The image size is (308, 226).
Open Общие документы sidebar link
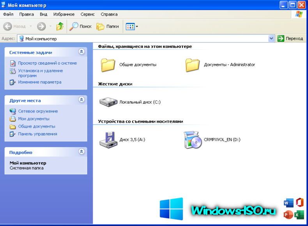[x=37, y=126]
